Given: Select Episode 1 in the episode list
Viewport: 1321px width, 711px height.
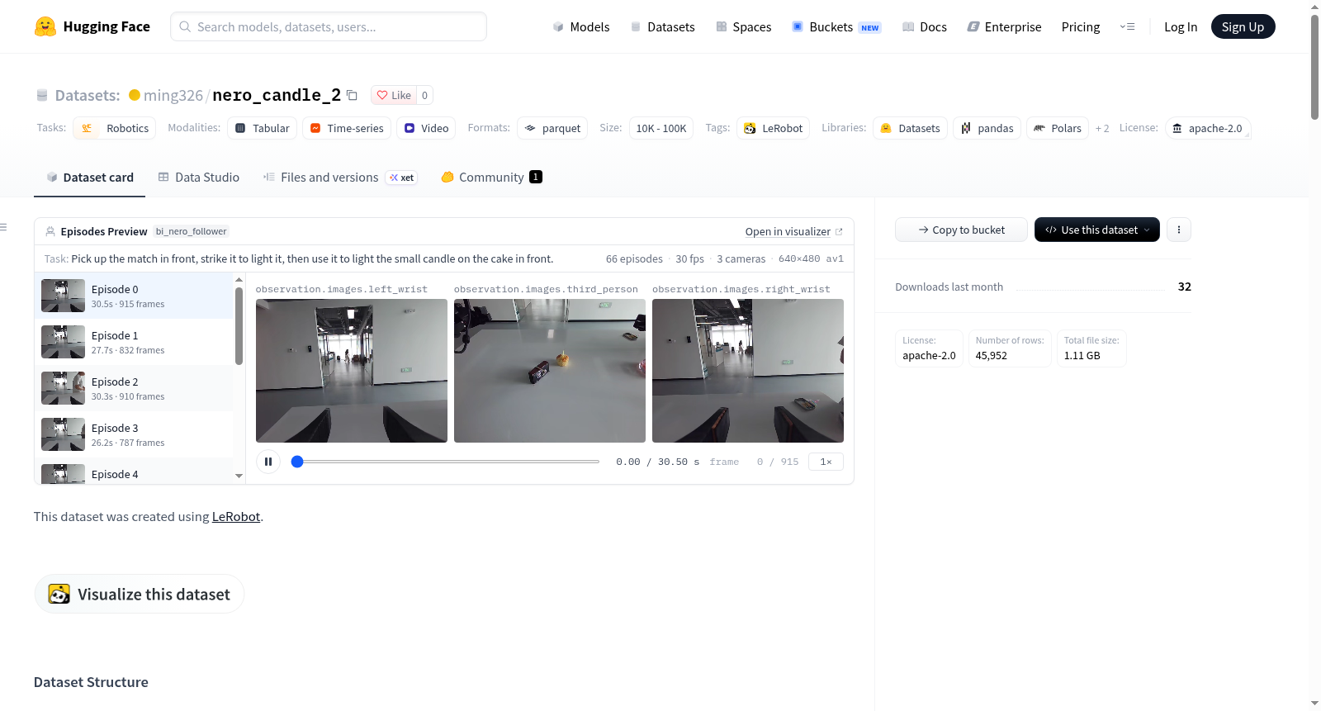Looking at the screenshot, I should pos(135,342).
